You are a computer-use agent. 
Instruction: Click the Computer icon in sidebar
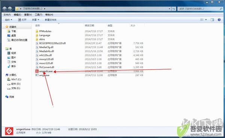(7, 75)
